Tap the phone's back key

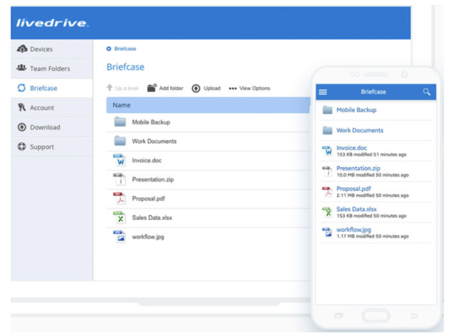tap(414, 315)
